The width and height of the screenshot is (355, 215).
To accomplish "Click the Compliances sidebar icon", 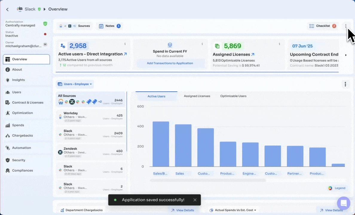I will click(x=8, y=171).
